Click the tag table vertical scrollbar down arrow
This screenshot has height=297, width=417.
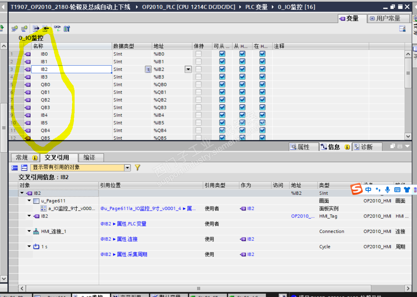408,136
